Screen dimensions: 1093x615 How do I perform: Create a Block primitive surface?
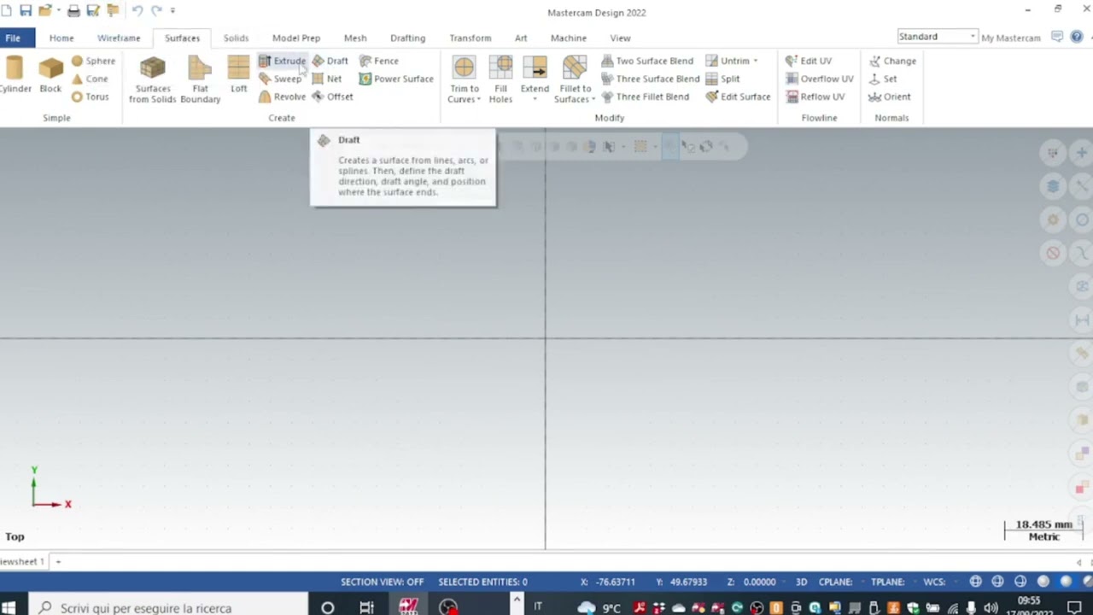click(50, 74)
